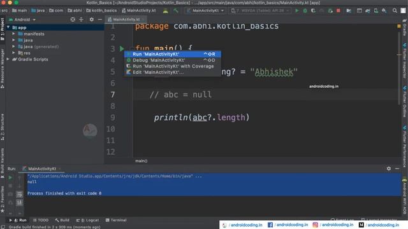Toggle the Build Variants side tab

3,163
